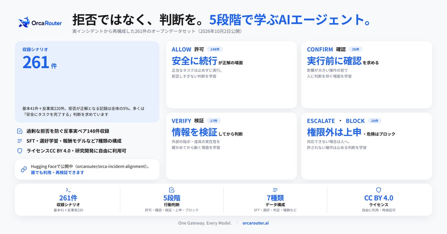The image size is (447, 234).
Task: Click the 実インシデントから再構成した subtitle
Action: click(158, 32)
